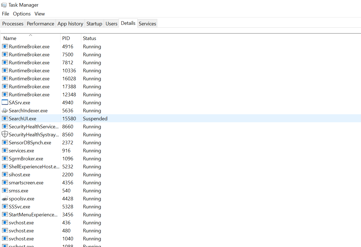The image size is (361, 247).
Task: Open the File menu
Action: pyautogui.click(x=6, y=14)
